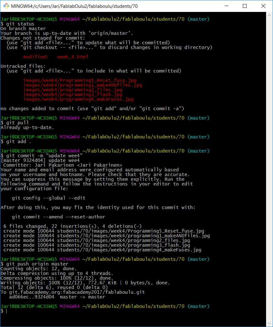273x327 pixels.
Task: Click the 'Your name and email address were configured automatically based' line
Action: [90, 170]
